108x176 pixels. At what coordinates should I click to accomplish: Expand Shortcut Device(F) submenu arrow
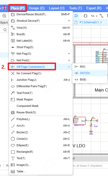point(69,21)
